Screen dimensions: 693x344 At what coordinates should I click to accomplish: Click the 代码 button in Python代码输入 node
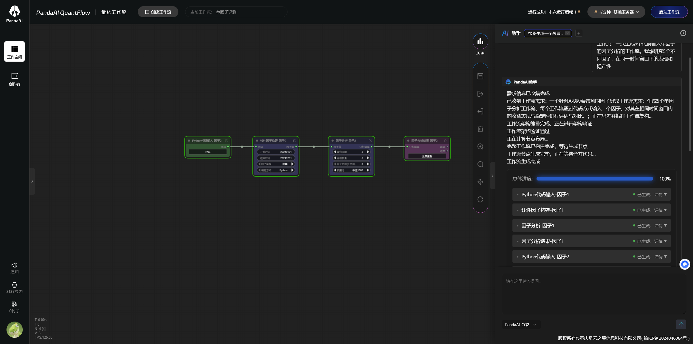pos(208,152)
